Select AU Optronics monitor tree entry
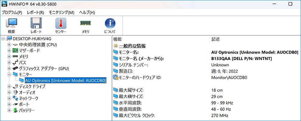Screen dimensions: 301x121 [65, 80]
